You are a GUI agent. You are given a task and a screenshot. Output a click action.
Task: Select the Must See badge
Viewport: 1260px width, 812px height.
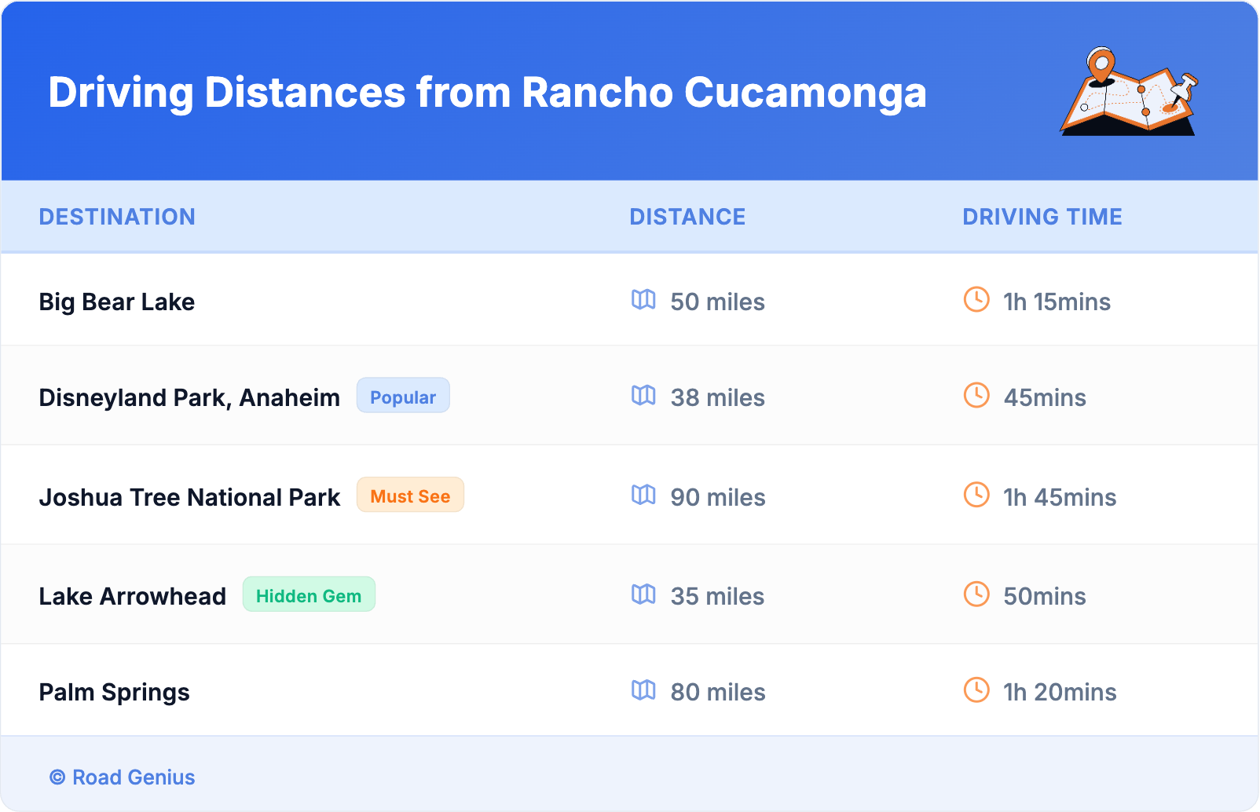pyautogui.click(x=410, y=496)
